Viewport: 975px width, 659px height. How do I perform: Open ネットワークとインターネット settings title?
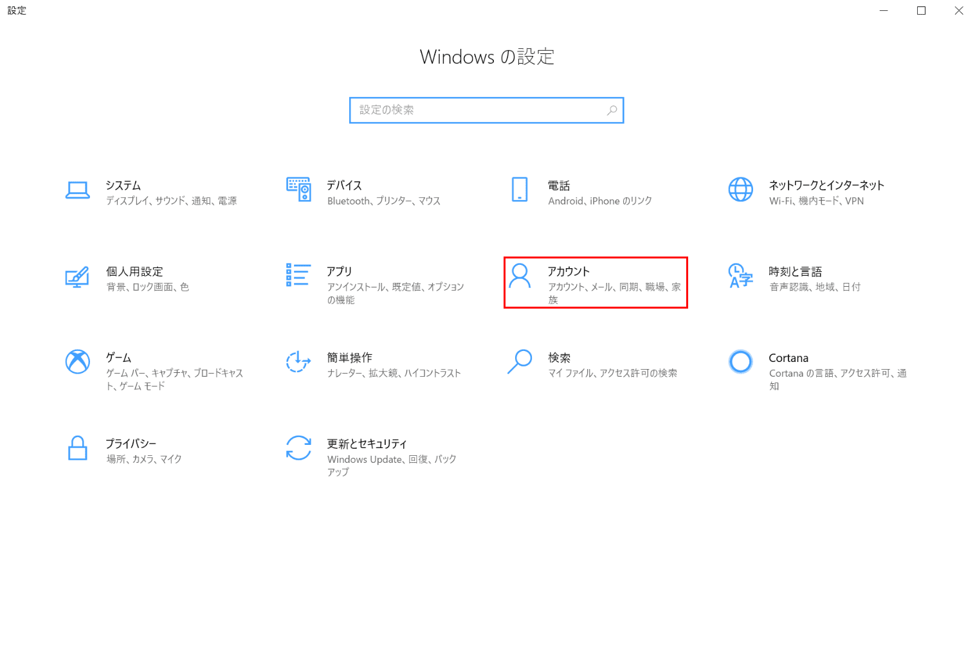pos(826,185)
